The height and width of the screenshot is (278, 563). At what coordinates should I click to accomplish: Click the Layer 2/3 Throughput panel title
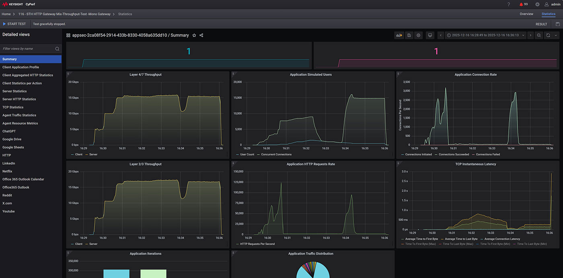[x=146, y=164]
